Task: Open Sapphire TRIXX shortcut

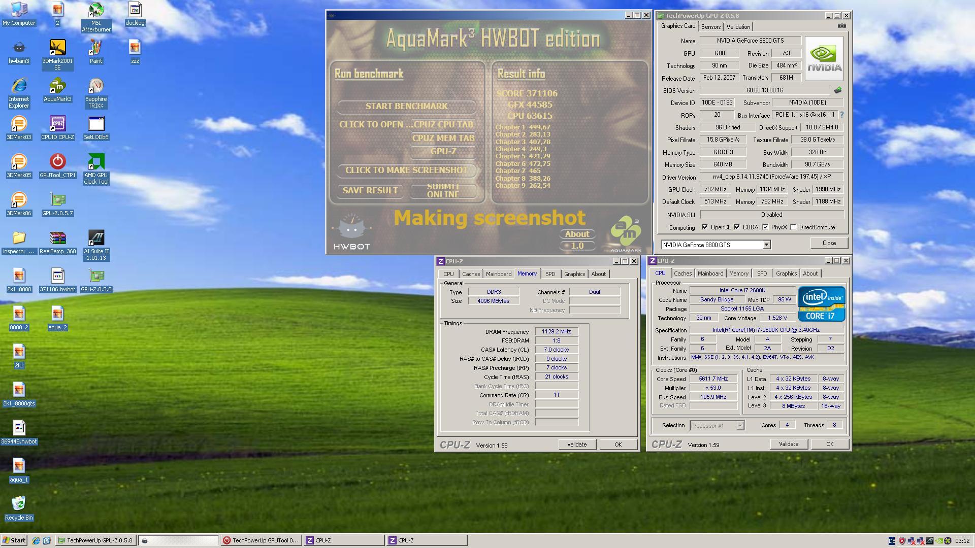Action: [96, 93]
